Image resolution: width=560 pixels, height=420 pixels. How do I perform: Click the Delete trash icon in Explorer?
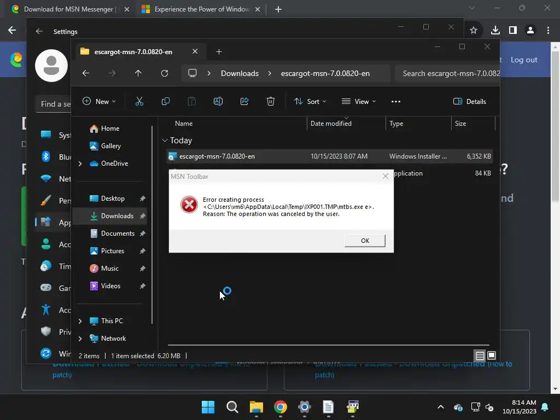pos(270,101)
